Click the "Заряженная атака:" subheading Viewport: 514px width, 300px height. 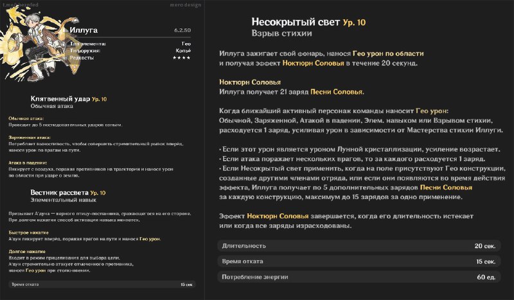[x=30, y=137]
